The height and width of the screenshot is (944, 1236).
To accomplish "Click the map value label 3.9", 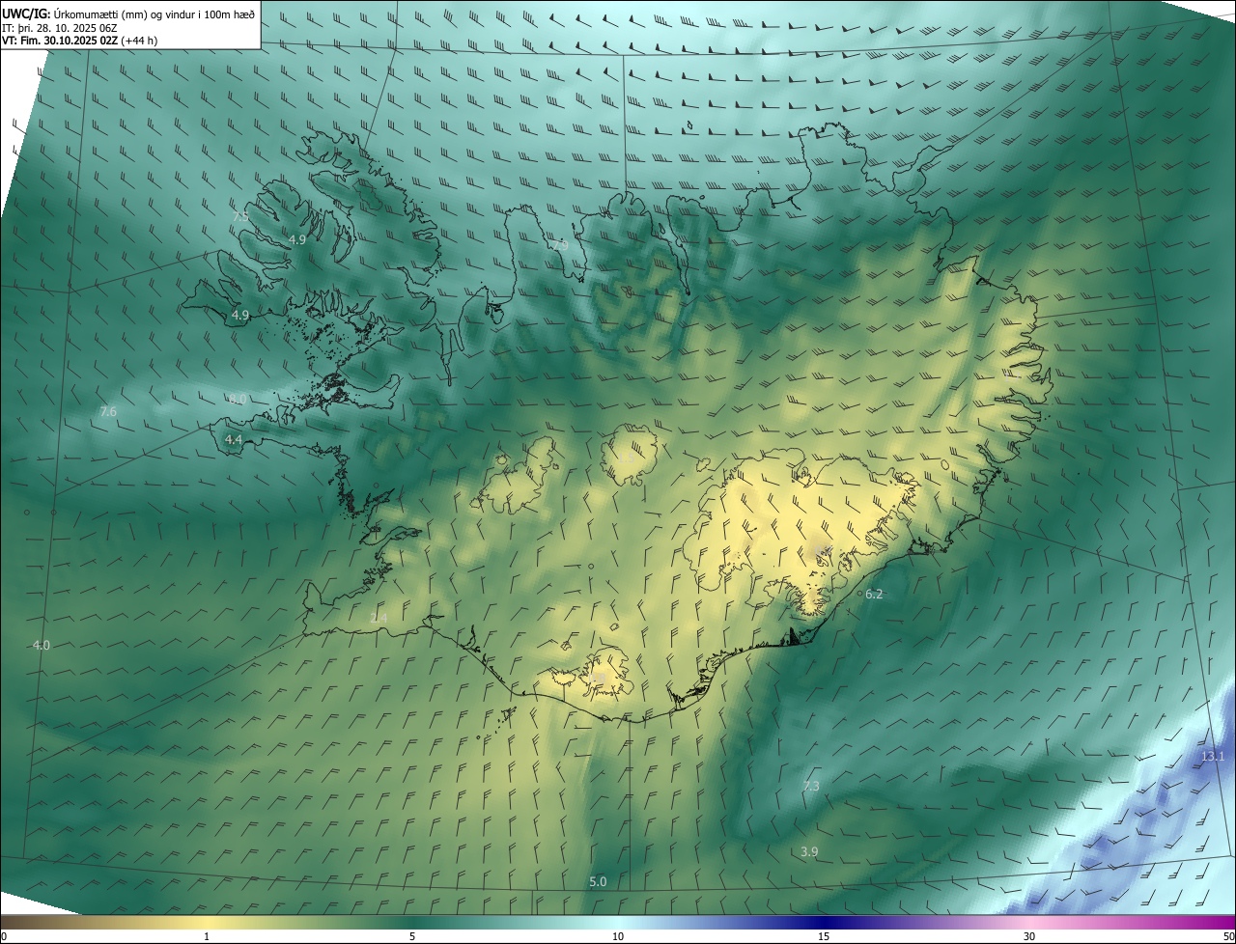I will 810,851.
